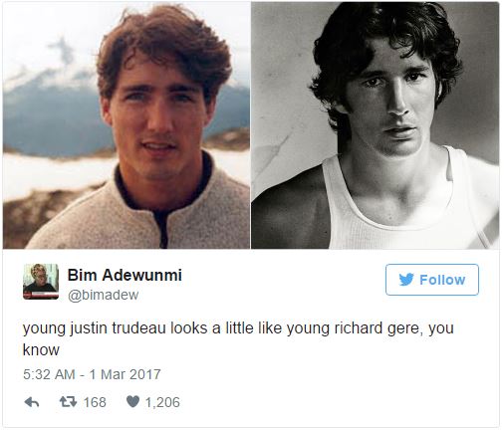Enlarge the color photo with mountain background
Image resolution: width=504 pixels, height=430 pixels.
[126, 125]
